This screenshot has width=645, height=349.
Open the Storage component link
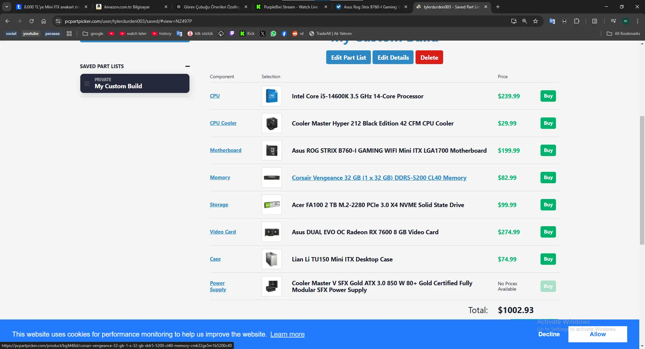point(219,205)
